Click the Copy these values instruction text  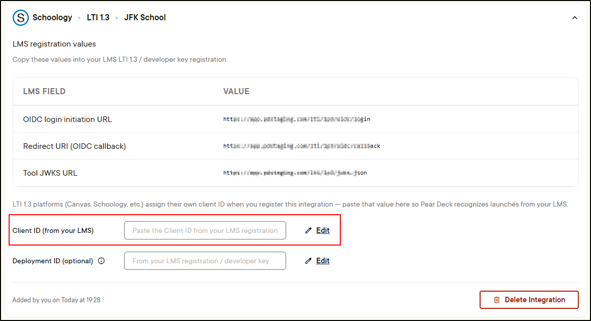(x=120, y=60)
